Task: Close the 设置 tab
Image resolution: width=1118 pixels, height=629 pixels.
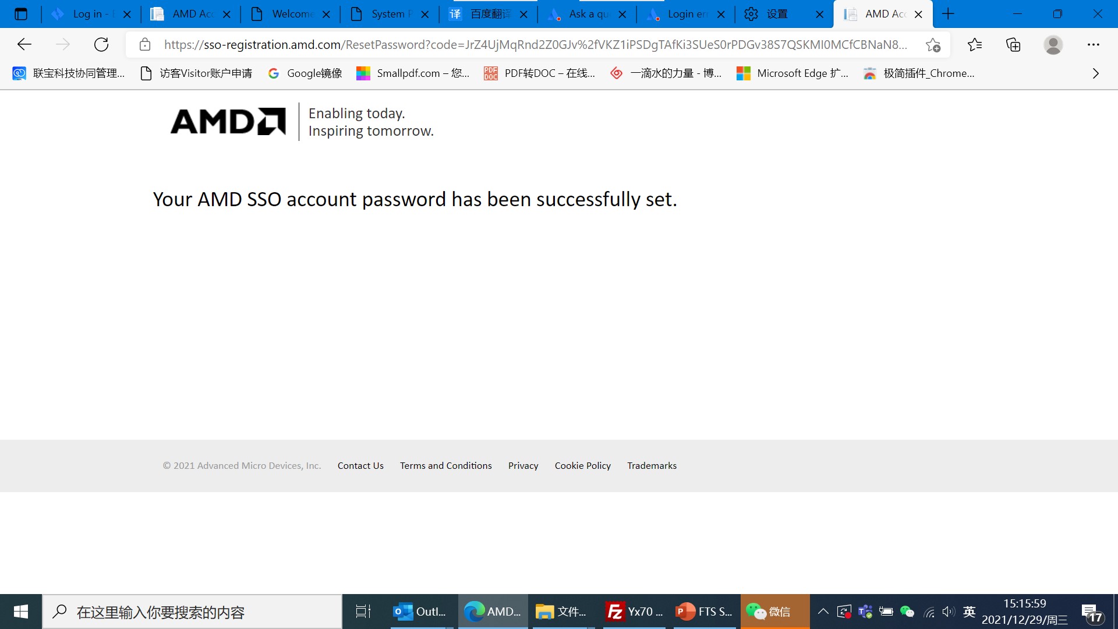Action: coord(819,15)
